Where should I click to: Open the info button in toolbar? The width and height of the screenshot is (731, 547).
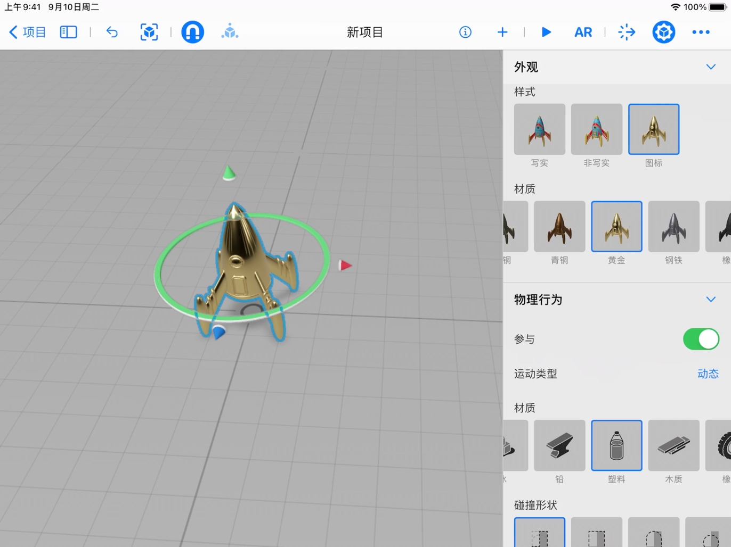pos(465,32)
